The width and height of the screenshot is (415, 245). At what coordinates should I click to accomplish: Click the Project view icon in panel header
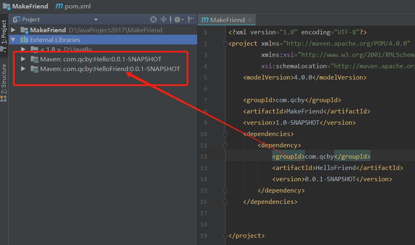pyautogui.click(x=17, y=19)
